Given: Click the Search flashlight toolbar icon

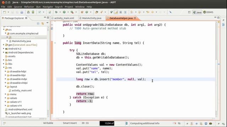Looking at the screenshot, I should point(101,12).
